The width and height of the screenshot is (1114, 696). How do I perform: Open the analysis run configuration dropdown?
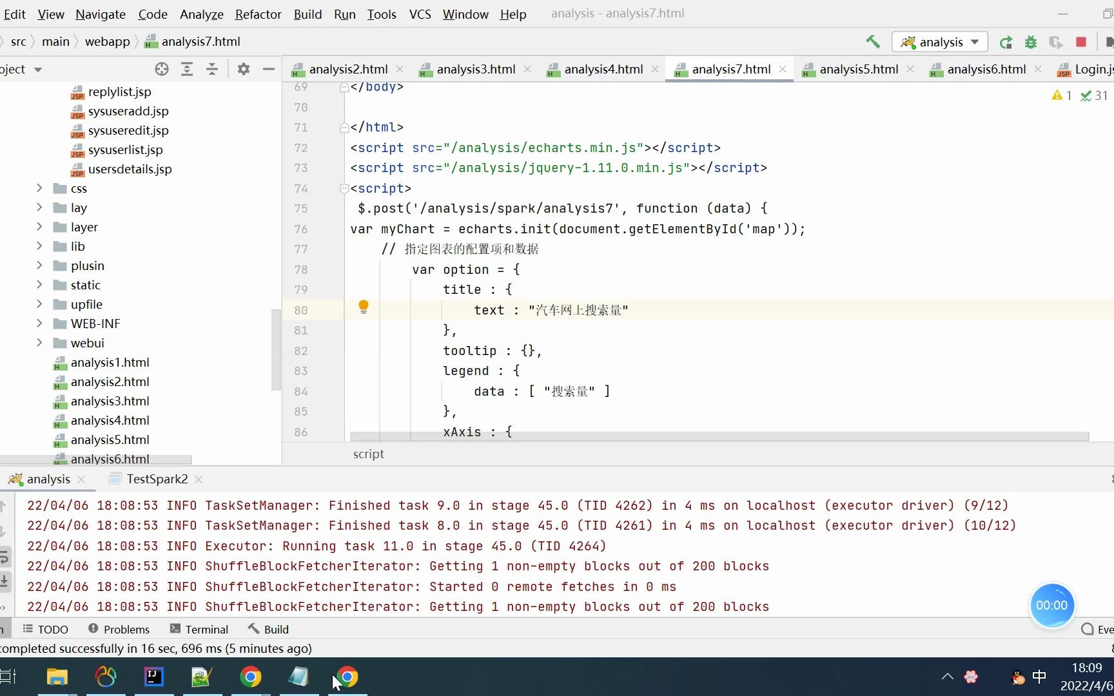[x=940, y=42]
